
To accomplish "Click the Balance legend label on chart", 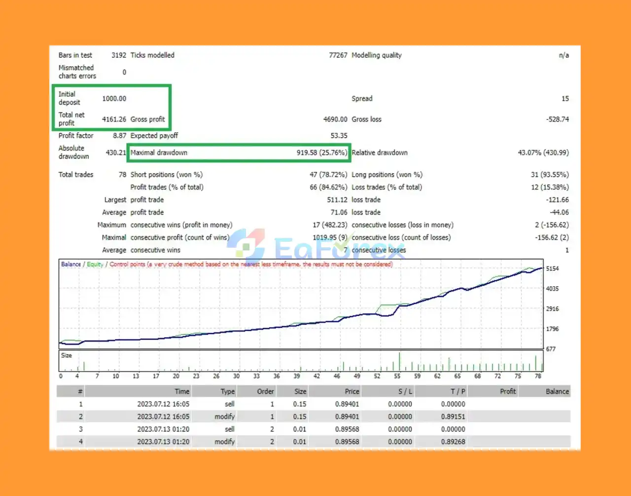I will pyautogui.click(x=71, y=264).
